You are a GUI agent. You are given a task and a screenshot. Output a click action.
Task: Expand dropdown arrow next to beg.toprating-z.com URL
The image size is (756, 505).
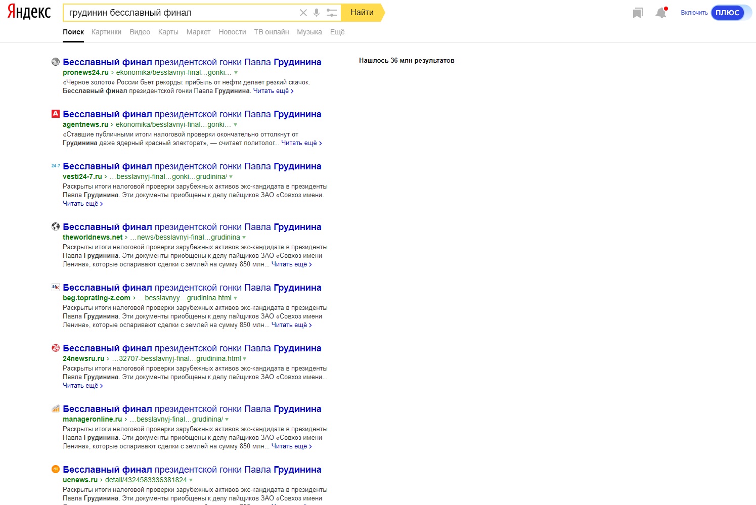tap(236, 298)
